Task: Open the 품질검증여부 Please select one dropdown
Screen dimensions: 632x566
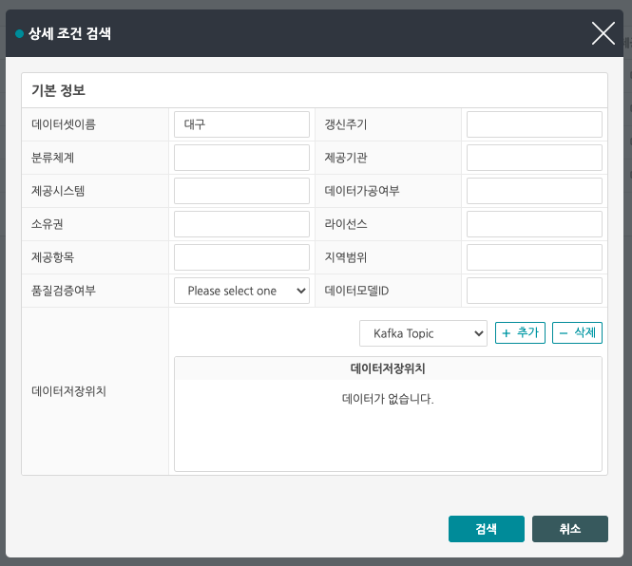Action: (242, 291)
